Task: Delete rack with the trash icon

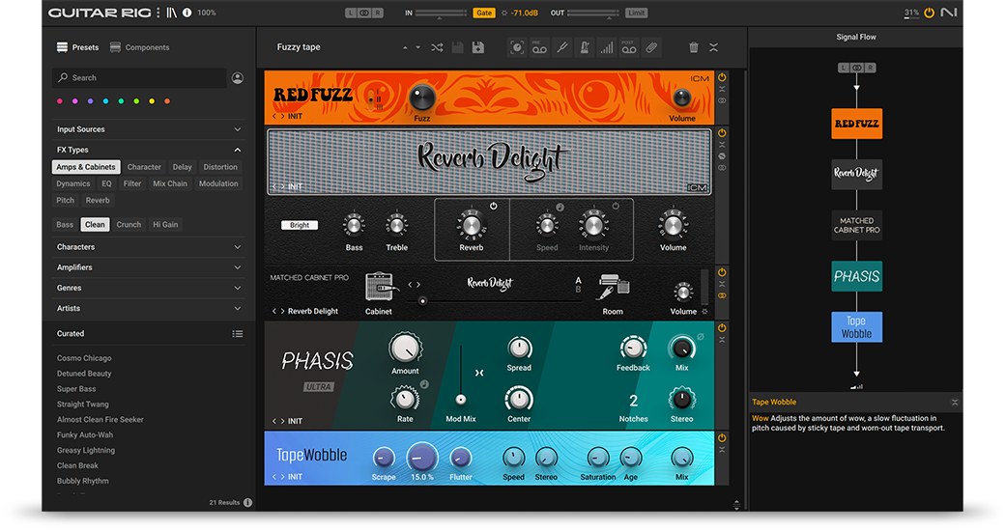Action: [x=694, y=47]
